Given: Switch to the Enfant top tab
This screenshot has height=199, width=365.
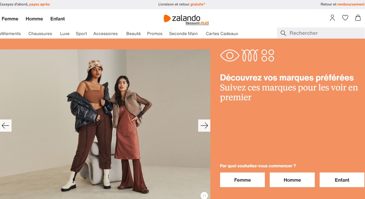Looking at the screenshot, I should pyautogui.click(x=58, y=19).
